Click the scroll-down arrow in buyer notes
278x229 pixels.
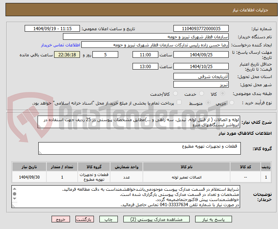[15, 199]
